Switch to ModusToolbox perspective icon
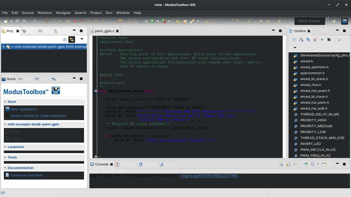This screenshot has width=351, height=197. tap(345, 21)
